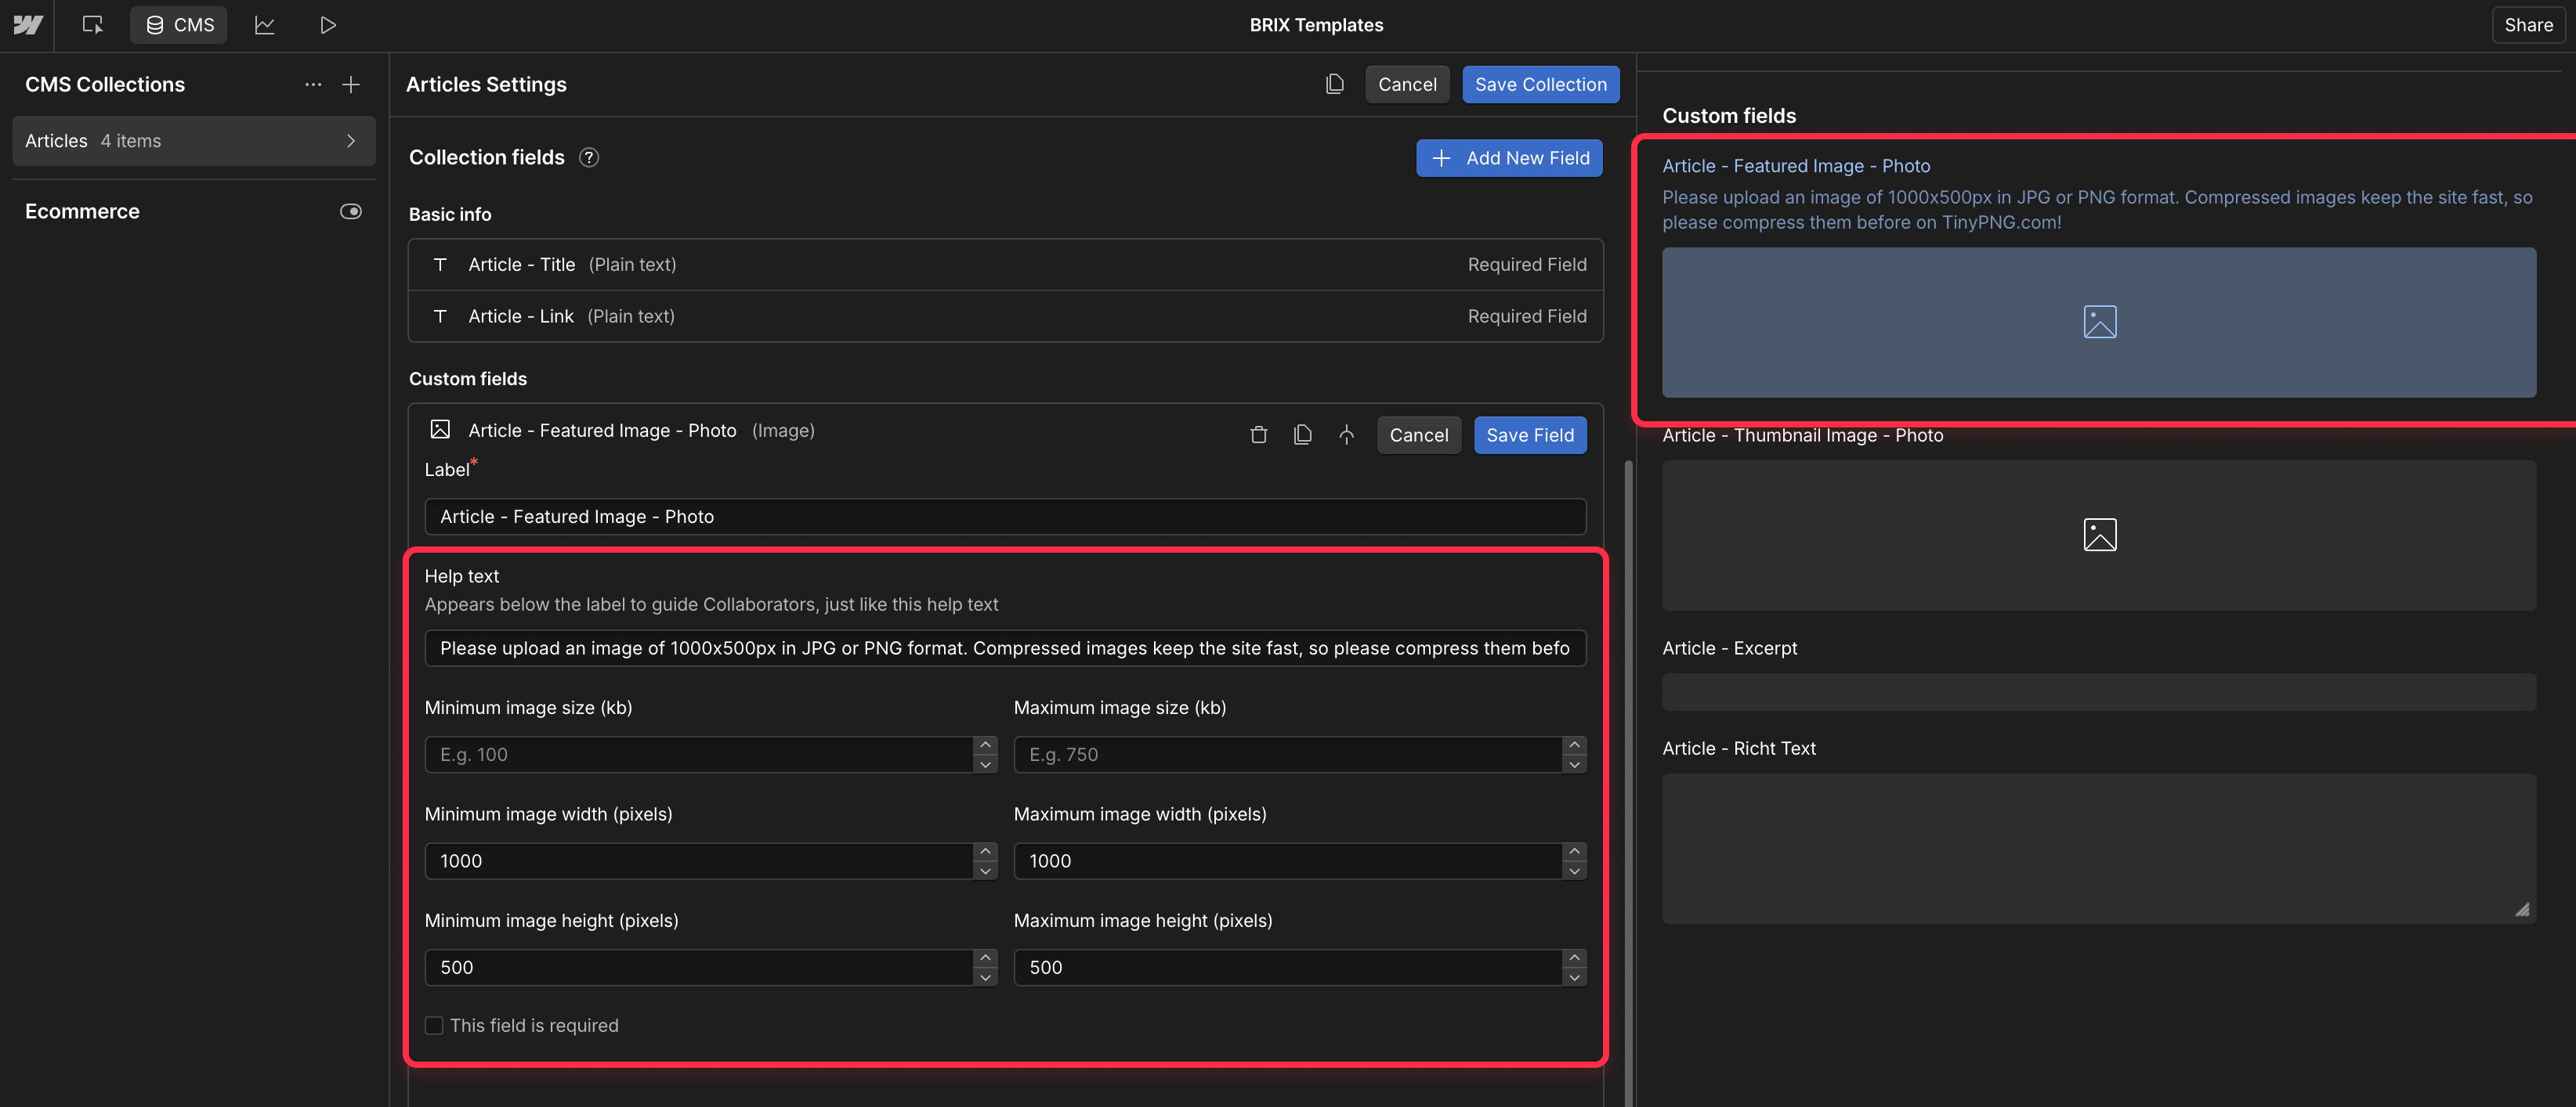Decrease Minimum image height stepper down
The width and height of the screenshot is (2576, 1107).
[985, 977]
